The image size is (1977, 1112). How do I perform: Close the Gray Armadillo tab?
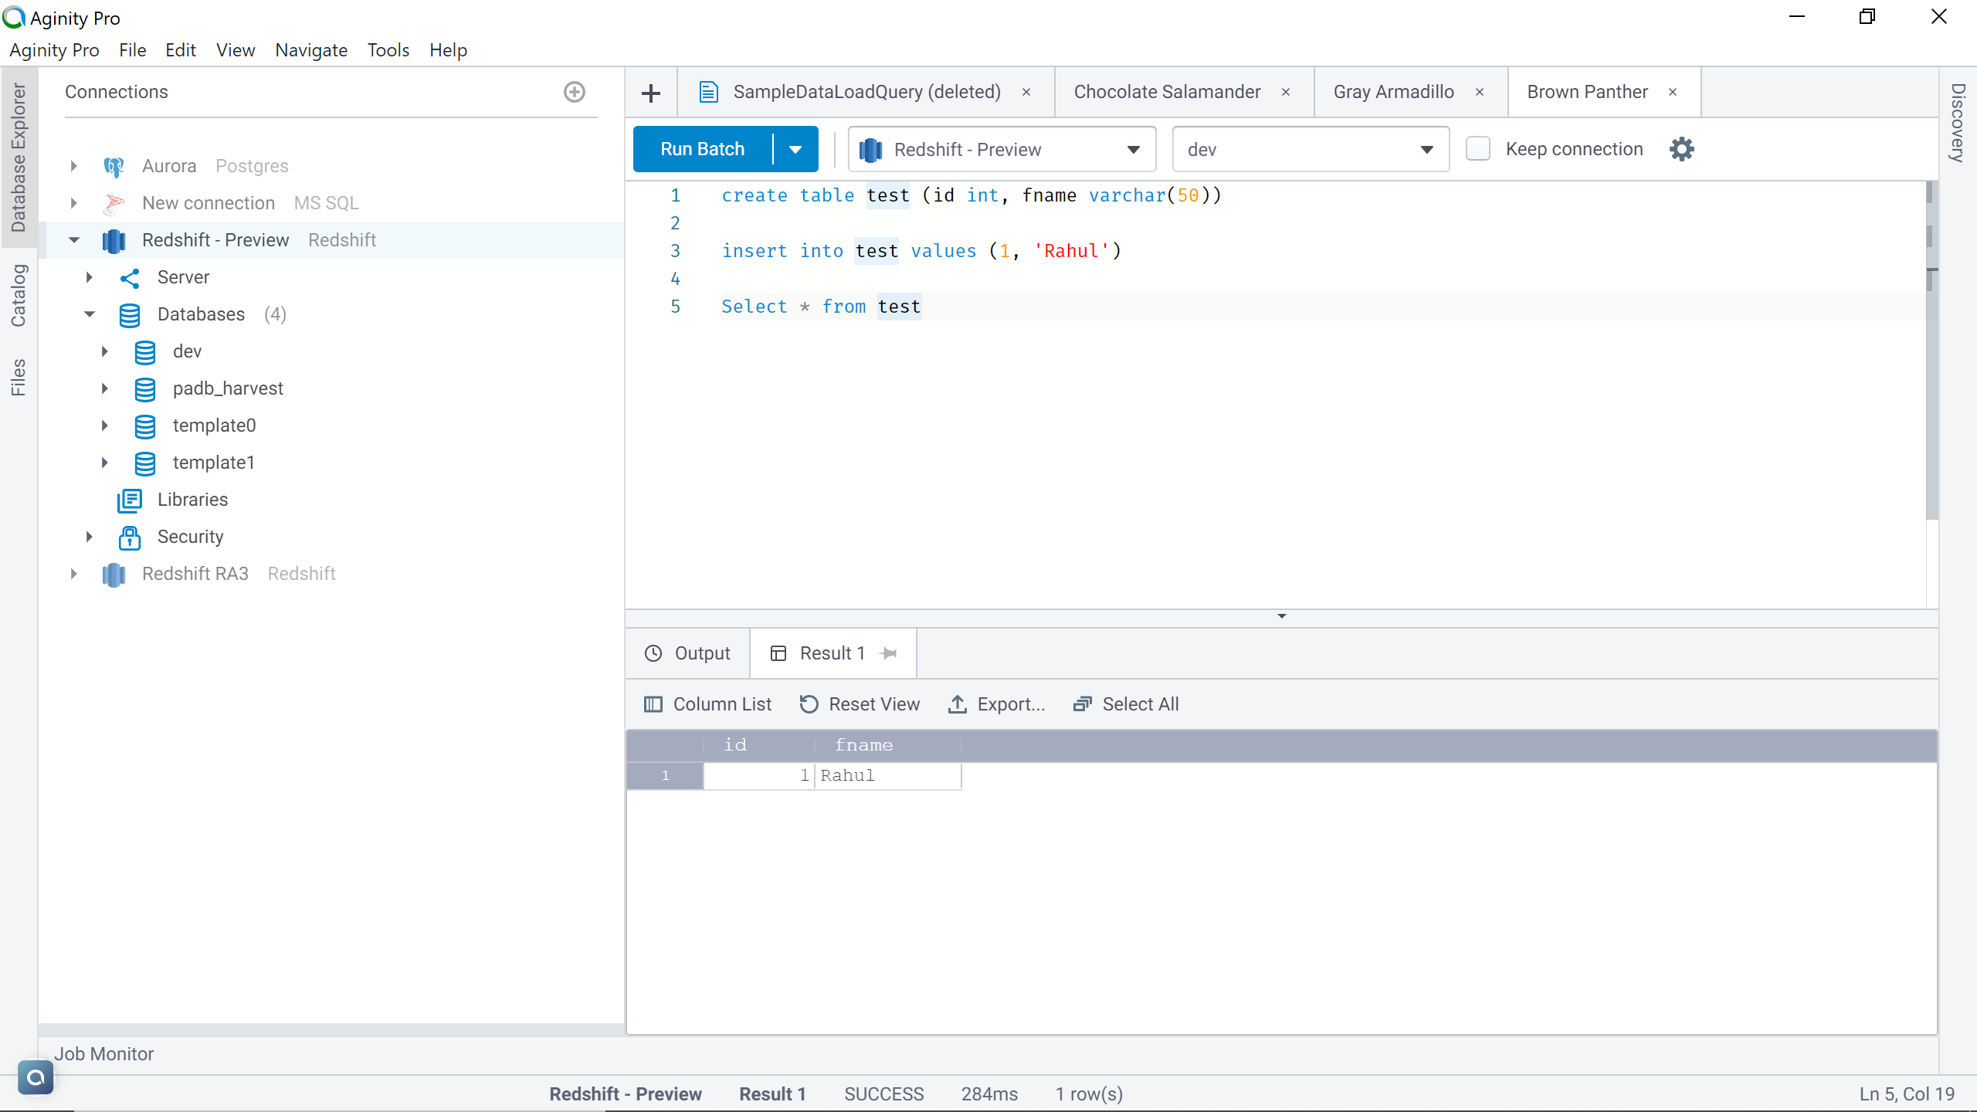point(1480,92)
